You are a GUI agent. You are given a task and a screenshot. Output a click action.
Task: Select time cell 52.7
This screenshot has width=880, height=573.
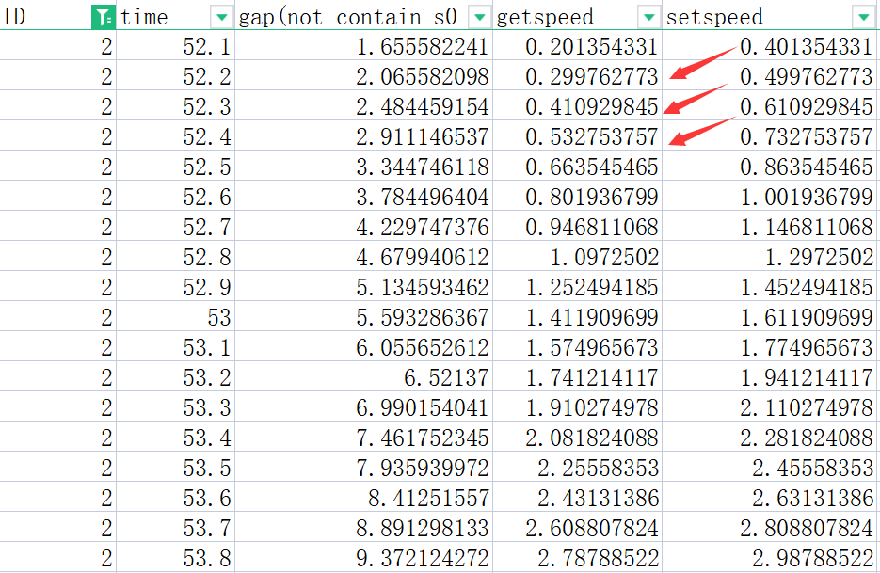pyautogui.click(x=175, y=227)
